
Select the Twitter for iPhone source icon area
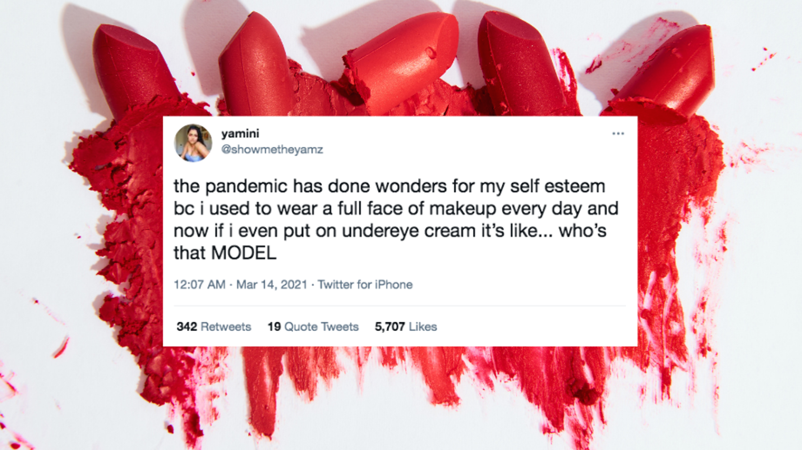(x=365, y=284)
